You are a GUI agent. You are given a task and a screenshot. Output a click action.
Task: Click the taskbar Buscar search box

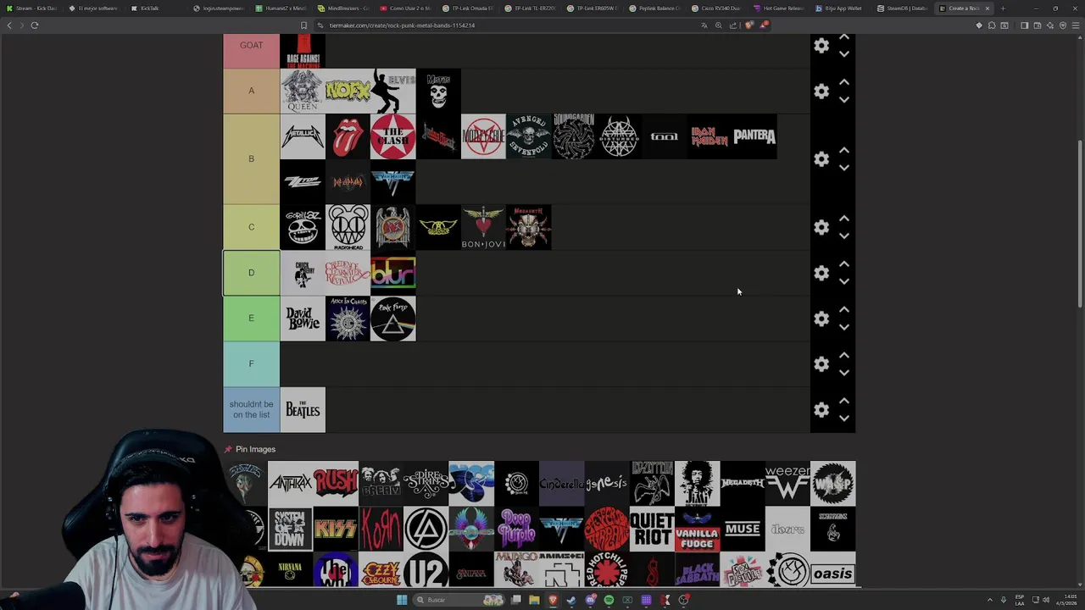pos(459,600)
